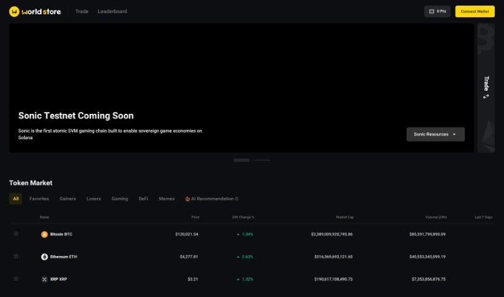Click the XRP 24h change 1.32%
This screenshot has height=297, width=504.
(245, 279)
